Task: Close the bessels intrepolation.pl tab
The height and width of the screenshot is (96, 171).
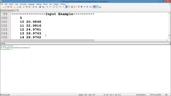Action: click(x=17, y=11)
